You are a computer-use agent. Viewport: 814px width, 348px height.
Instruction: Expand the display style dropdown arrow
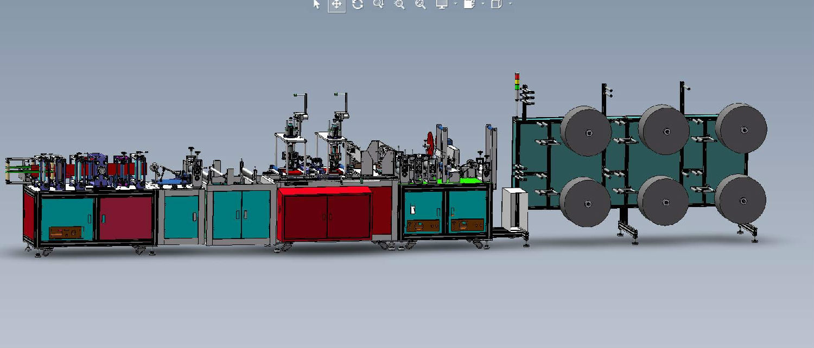tap(510, 4)
